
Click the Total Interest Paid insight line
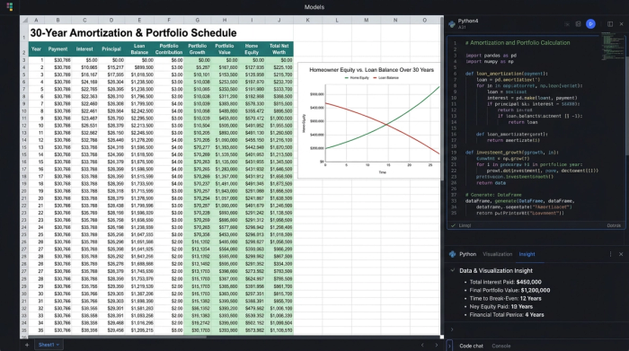click(x=505, y=282)
